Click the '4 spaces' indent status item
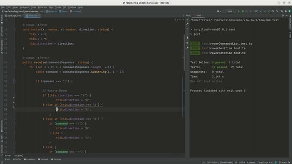This screenshot has height=164, width=292. [x=251, y=163]
